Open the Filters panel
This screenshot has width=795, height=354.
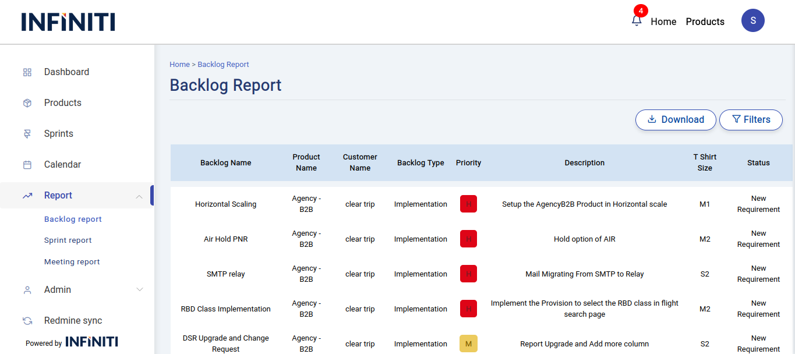point(751,119)
